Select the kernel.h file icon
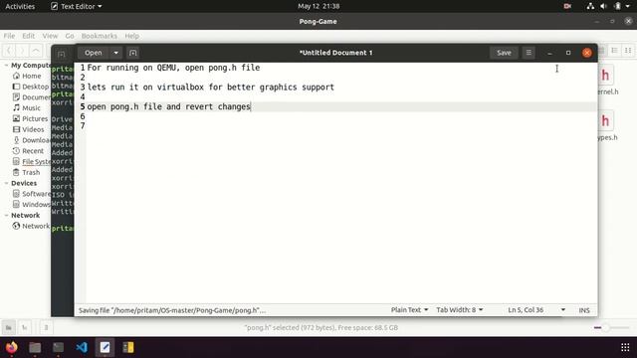This screenshot has width=637, height=358. tap(605, 76)
